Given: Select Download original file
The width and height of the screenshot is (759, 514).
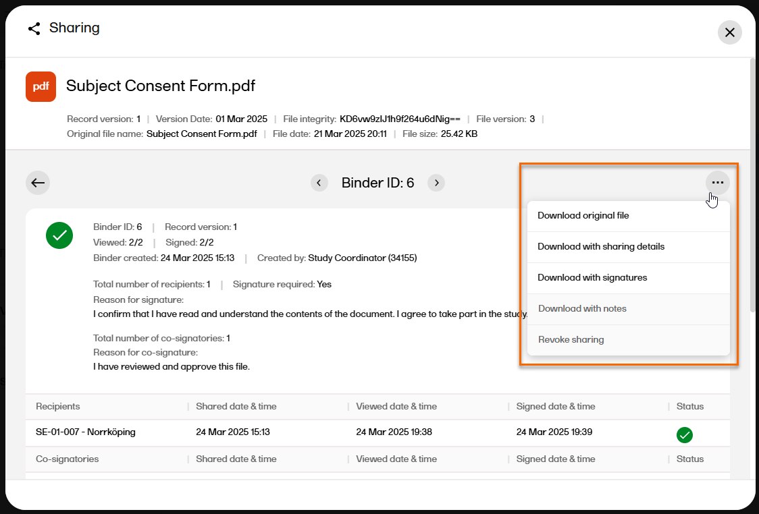Looking at the screenshot, I should (x=583, y=216).
